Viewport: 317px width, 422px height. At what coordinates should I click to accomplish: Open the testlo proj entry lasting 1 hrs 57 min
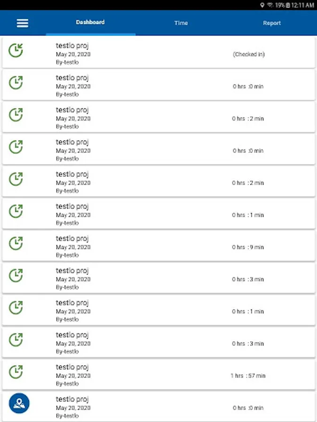pos(159,374)
